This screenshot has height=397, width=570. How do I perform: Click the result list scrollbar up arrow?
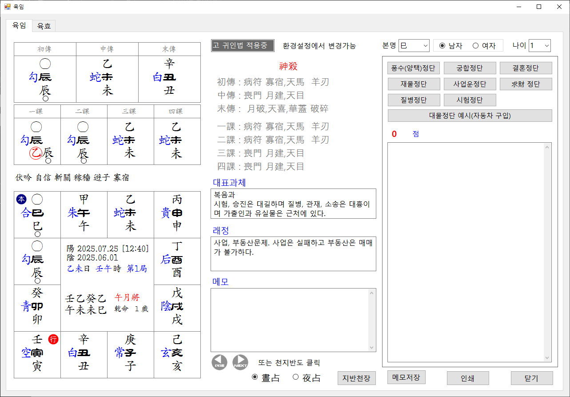(548, 147)
